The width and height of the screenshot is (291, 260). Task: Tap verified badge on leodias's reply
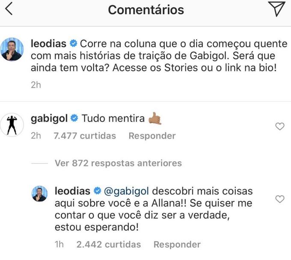(x=97, y=189)
